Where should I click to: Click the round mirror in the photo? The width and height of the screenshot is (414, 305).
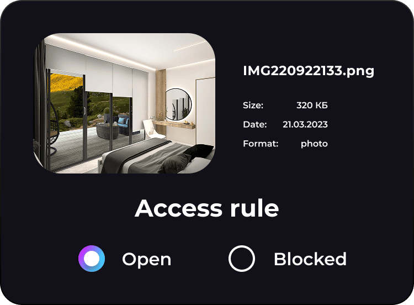178,104
